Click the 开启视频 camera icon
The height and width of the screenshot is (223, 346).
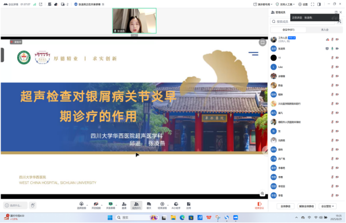[96, 204]
